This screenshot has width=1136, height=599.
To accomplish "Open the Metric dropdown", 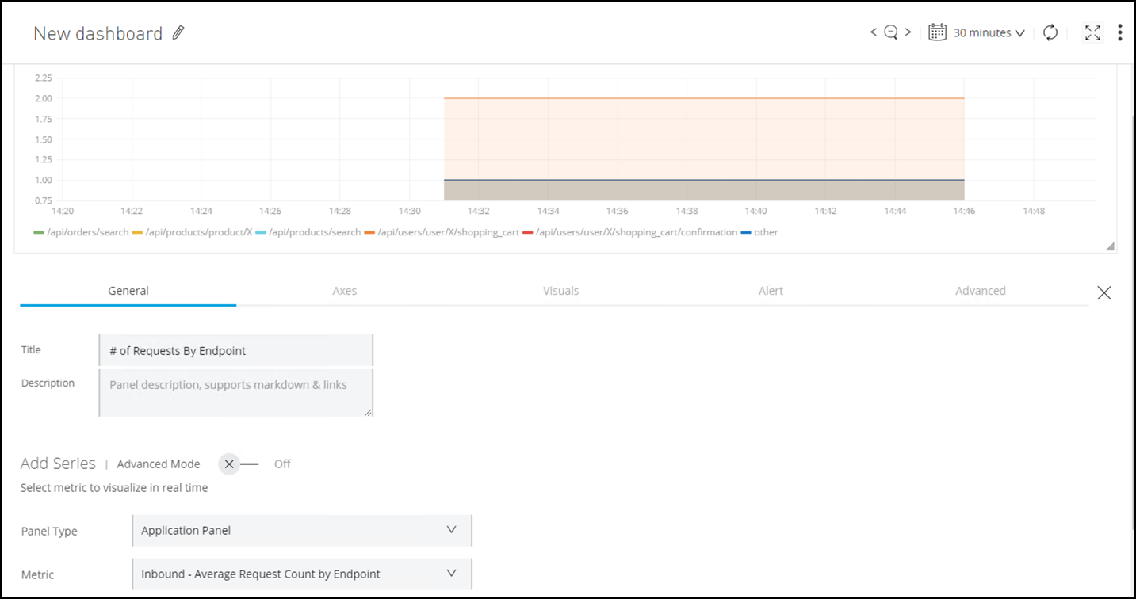I will click(x=301, y=574).
